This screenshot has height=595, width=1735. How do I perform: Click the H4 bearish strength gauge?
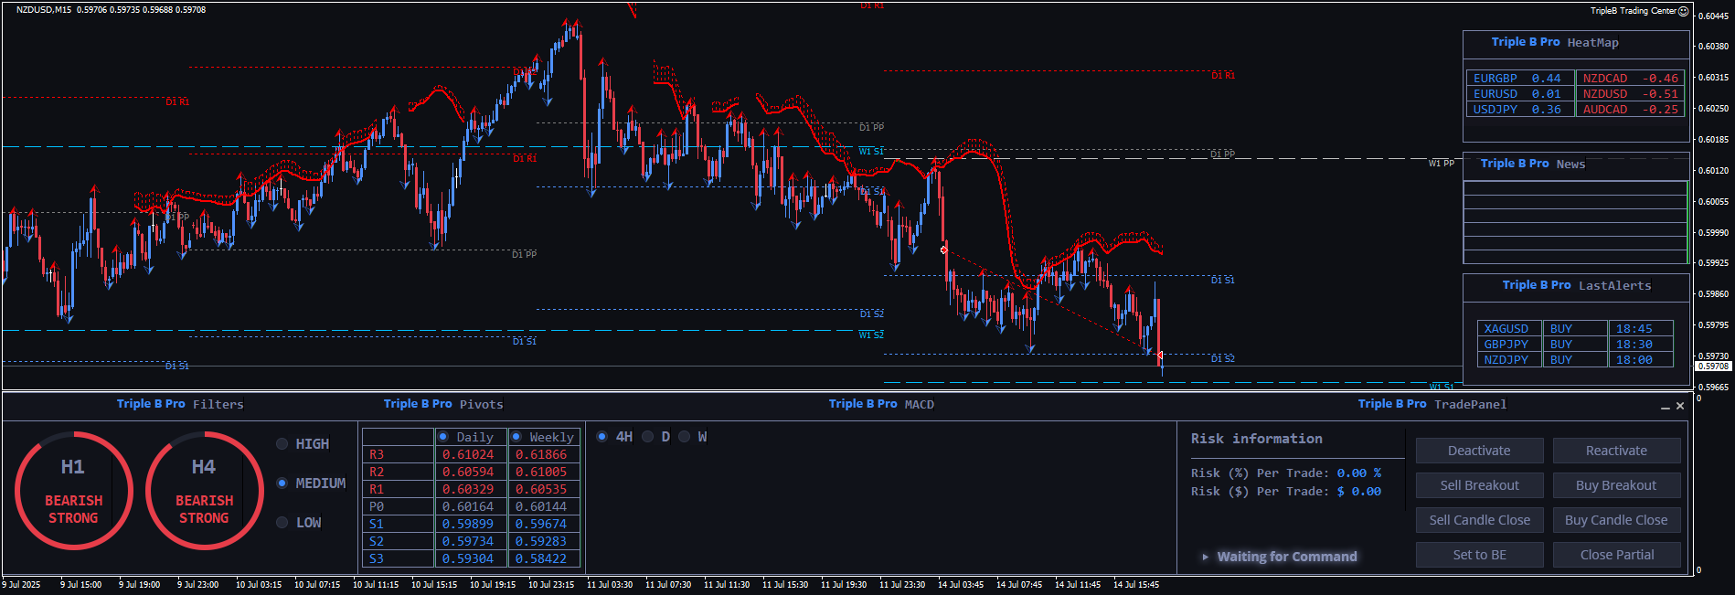(x=204, y=491)
